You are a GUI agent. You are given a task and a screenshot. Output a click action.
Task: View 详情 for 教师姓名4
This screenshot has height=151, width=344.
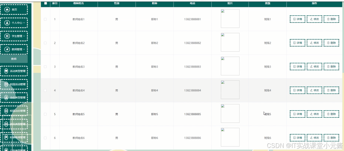pyautogui.click(x=297, y=90)
